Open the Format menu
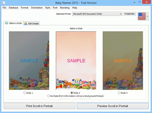The width and height of the screenshot is (152, 113). pyautogui.click(x=25, y=8)
